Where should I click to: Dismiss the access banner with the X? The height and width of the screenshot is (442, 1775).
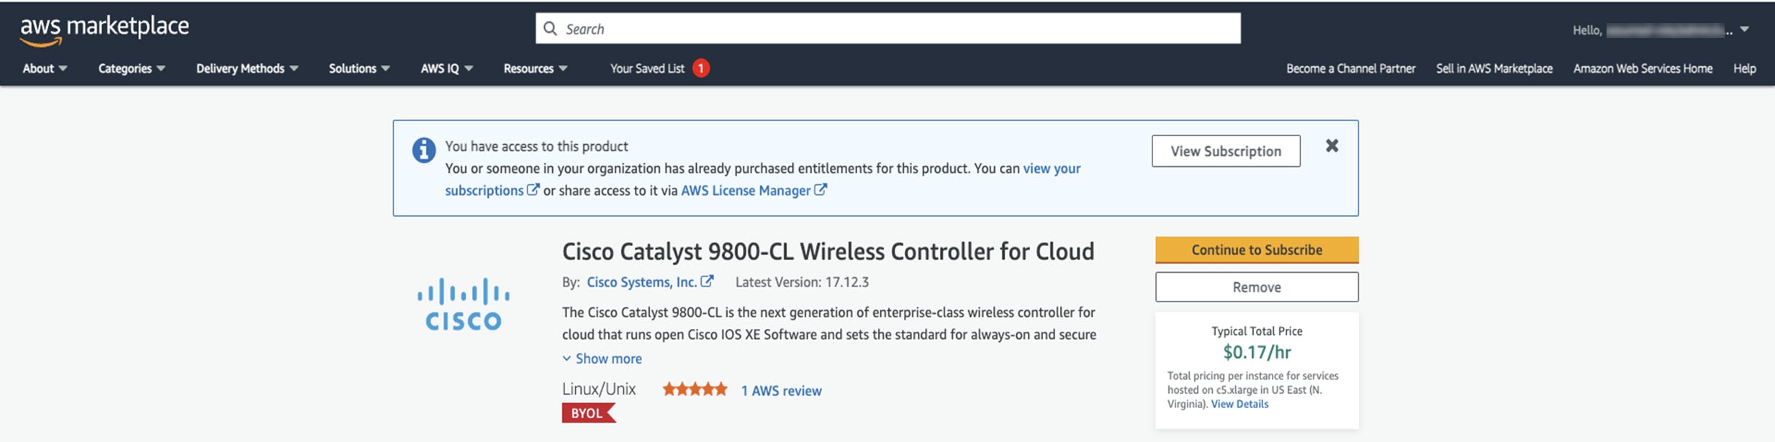(x=1332, y=145)
